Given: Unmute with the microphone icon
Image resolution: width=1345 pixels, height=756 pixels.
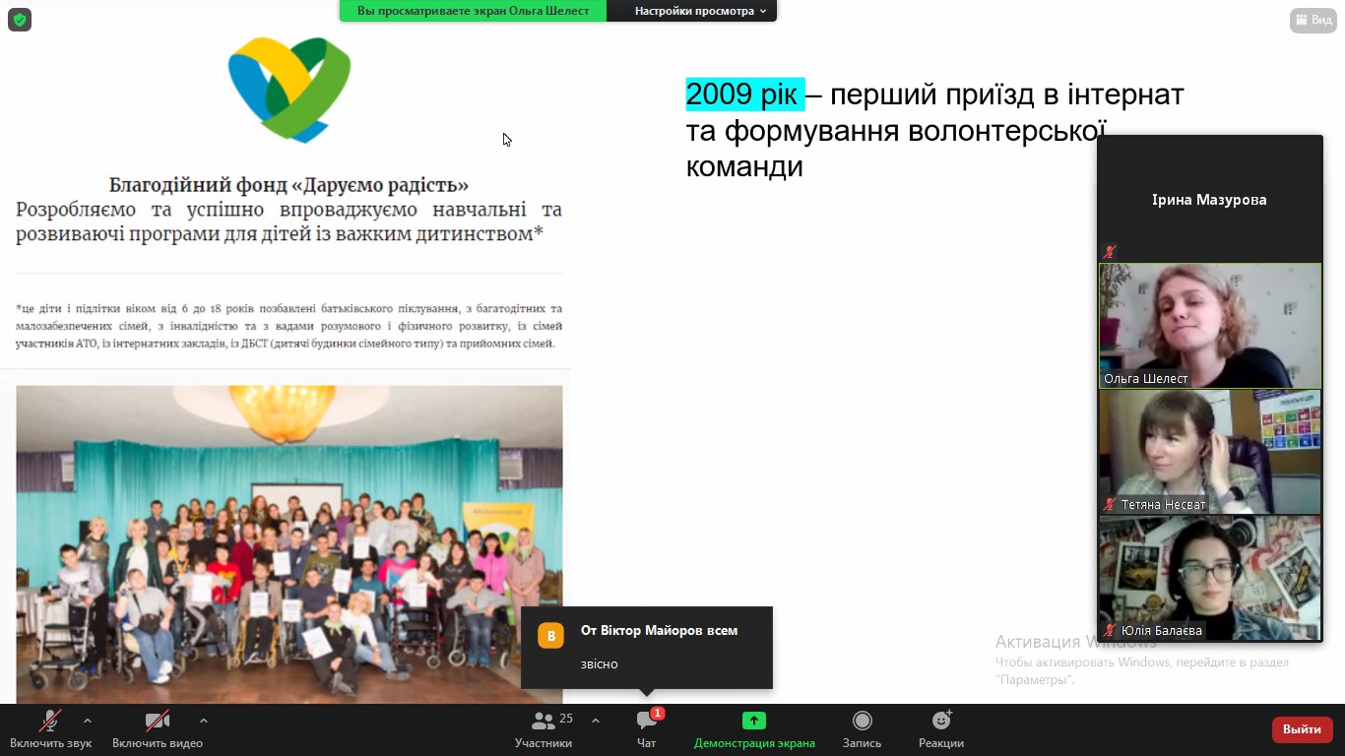Looking at the screenshot, I should pos(50,722).
